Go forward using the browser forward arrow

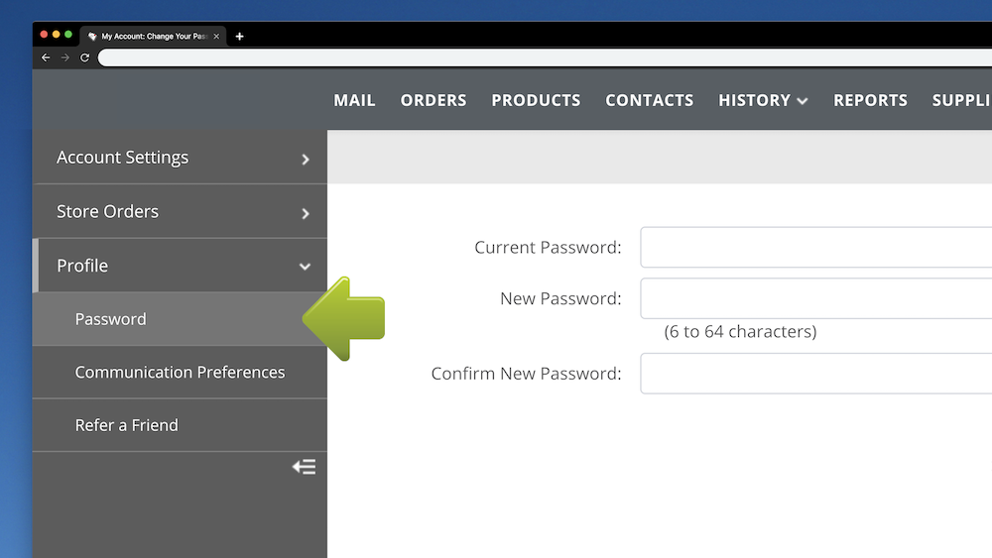point(65,57)
